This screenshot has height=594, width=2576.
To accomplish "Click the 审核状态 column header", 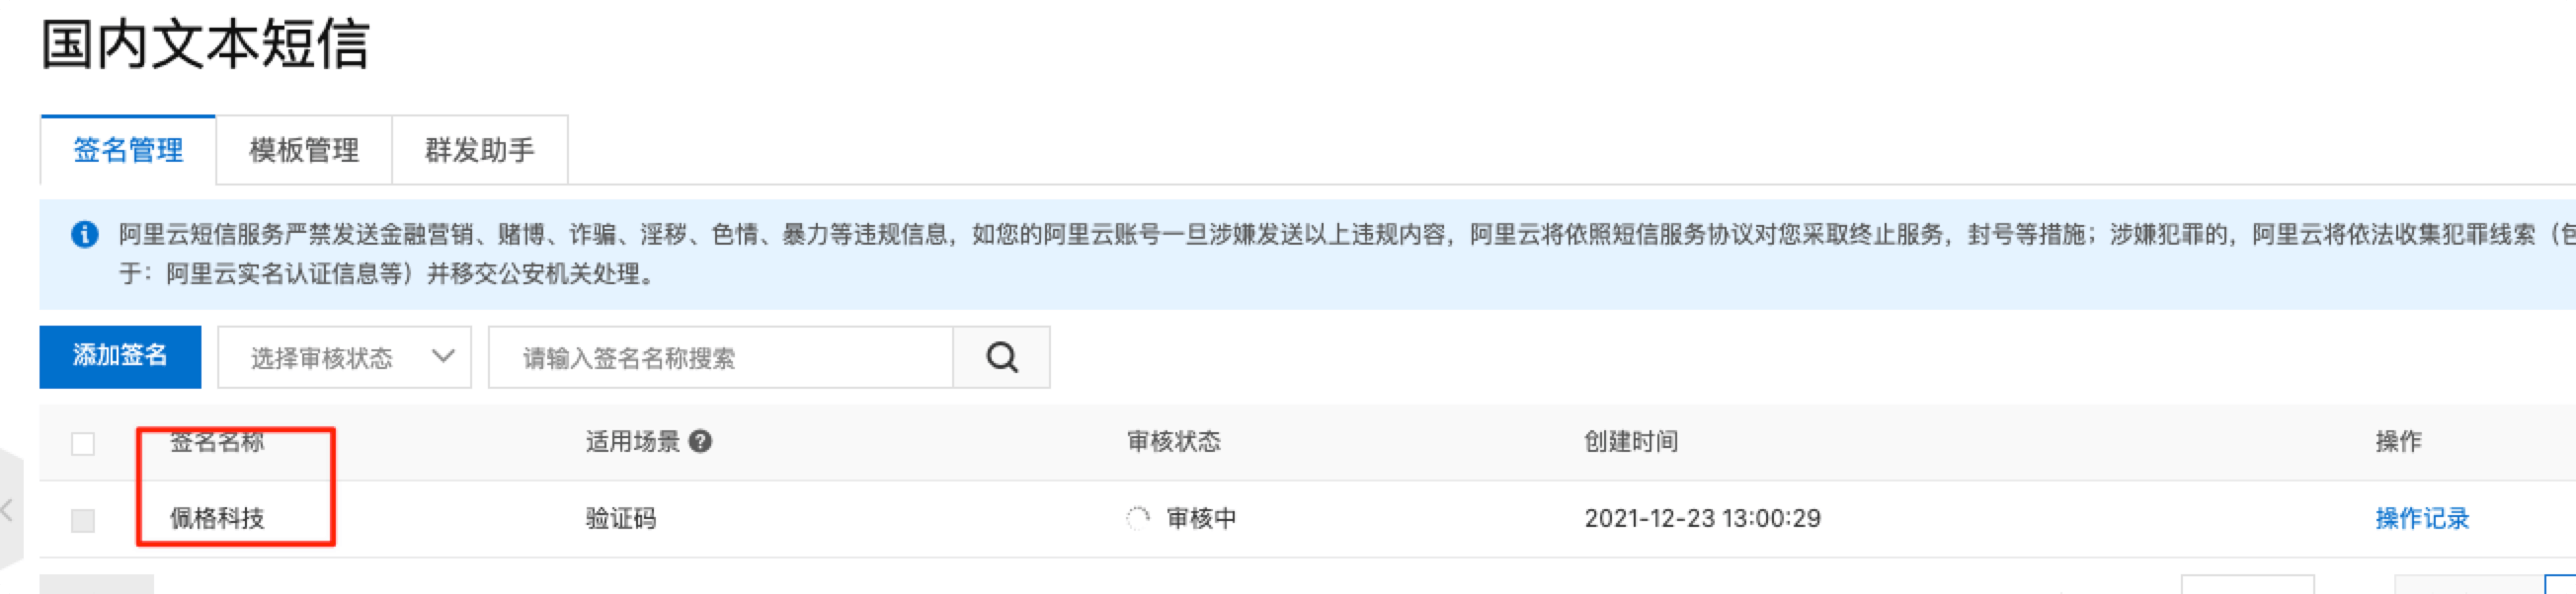I will [x=1174, y=441].
